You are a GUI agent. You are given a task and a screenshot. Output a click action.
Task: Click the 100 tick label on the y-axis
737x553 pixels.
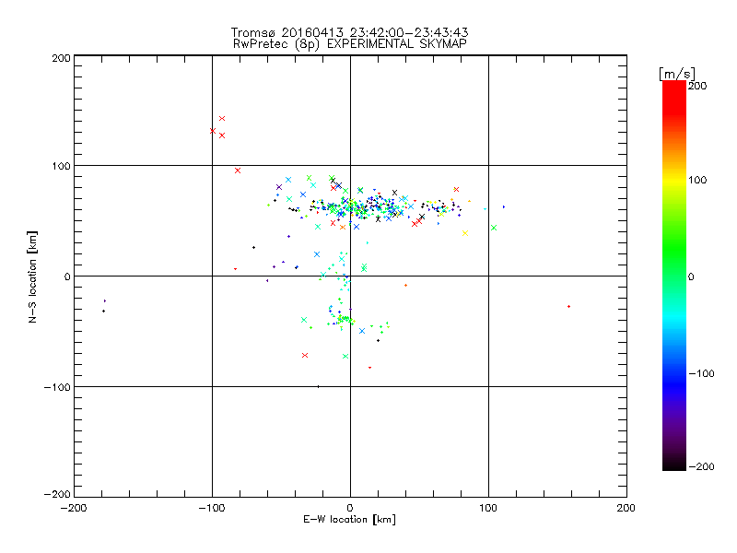[60, 166]
